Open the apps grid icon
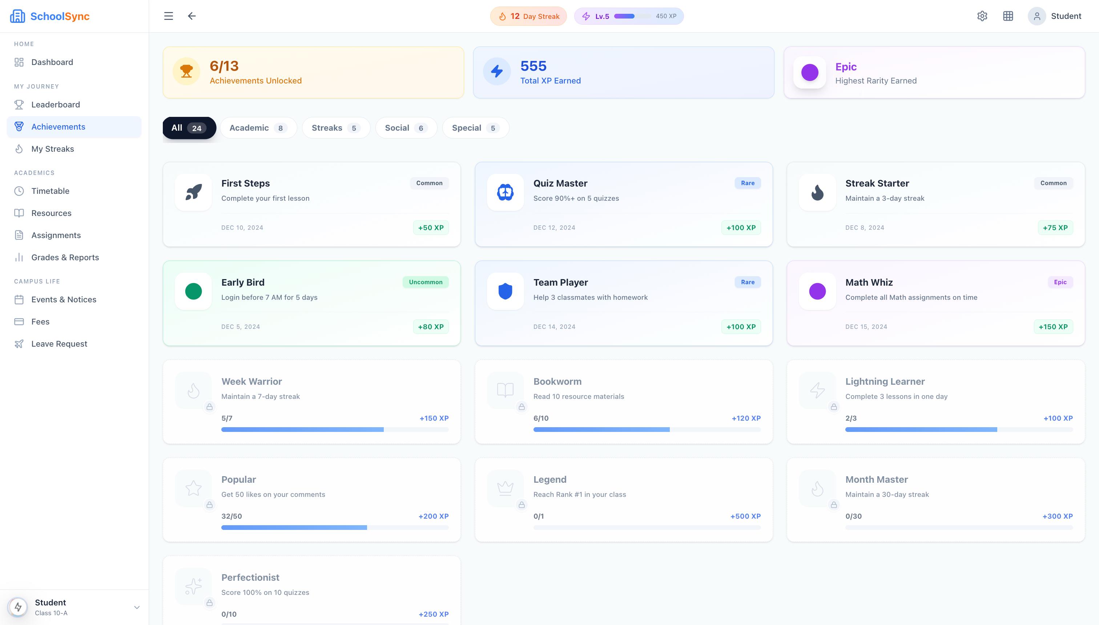The height and width of the screenshot is (625, 1099). click(1008, 16)
